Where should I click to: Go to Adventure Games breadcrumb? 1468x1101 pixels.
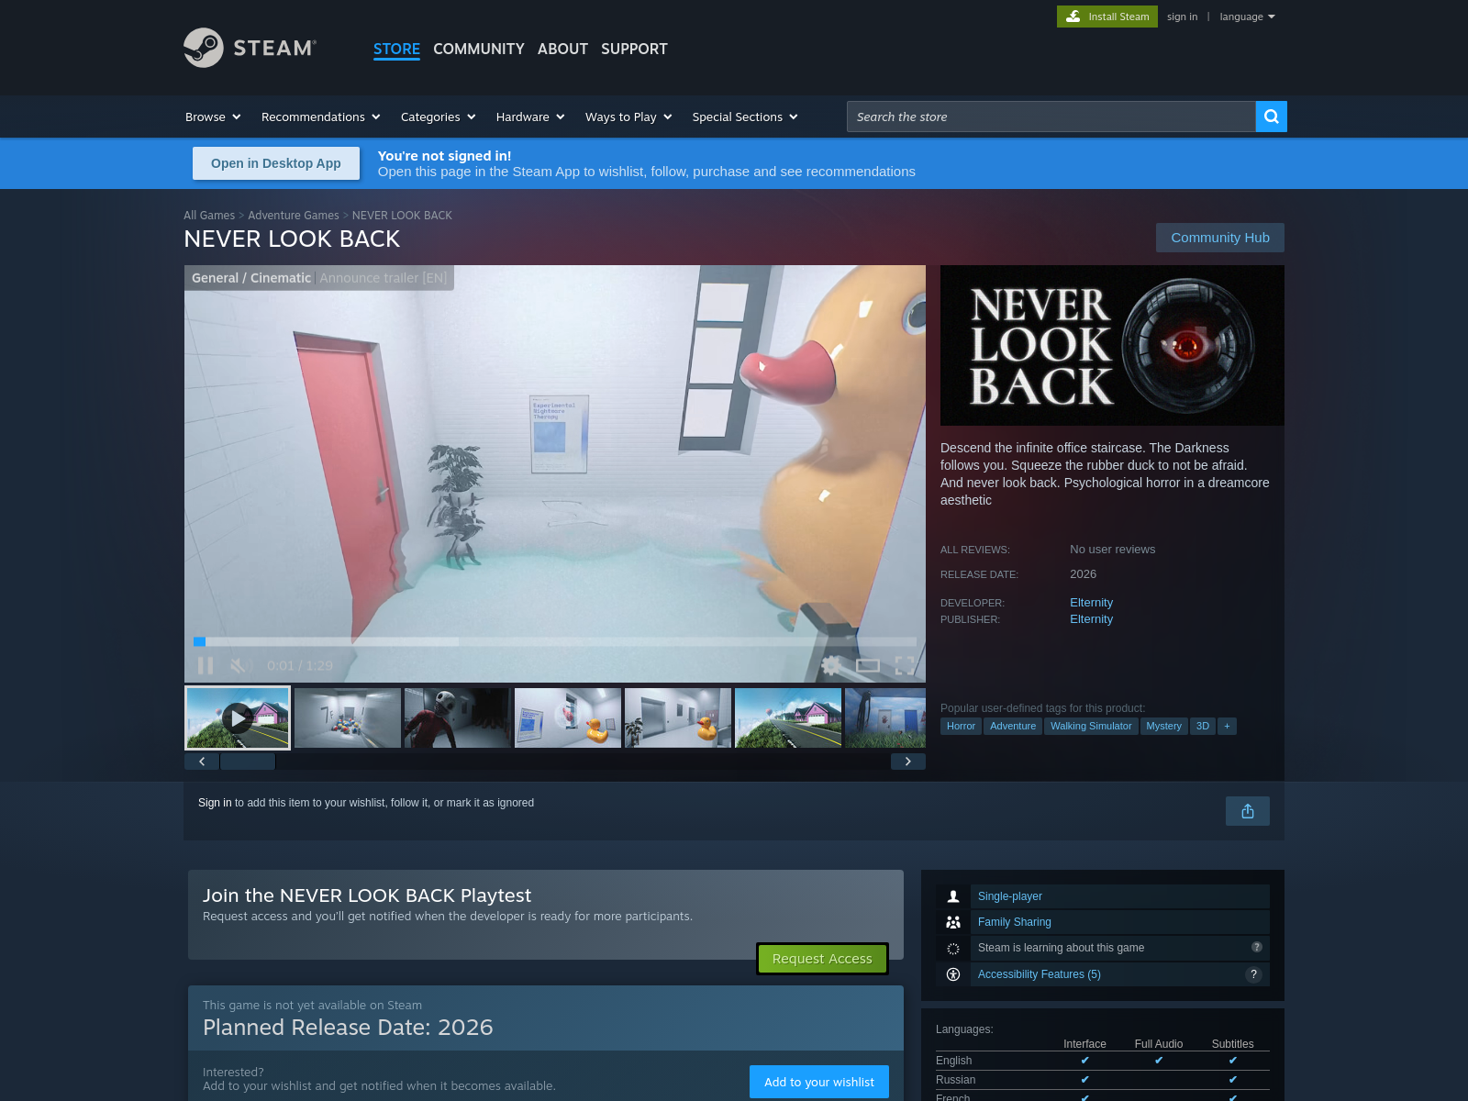(x=294, y=216)
